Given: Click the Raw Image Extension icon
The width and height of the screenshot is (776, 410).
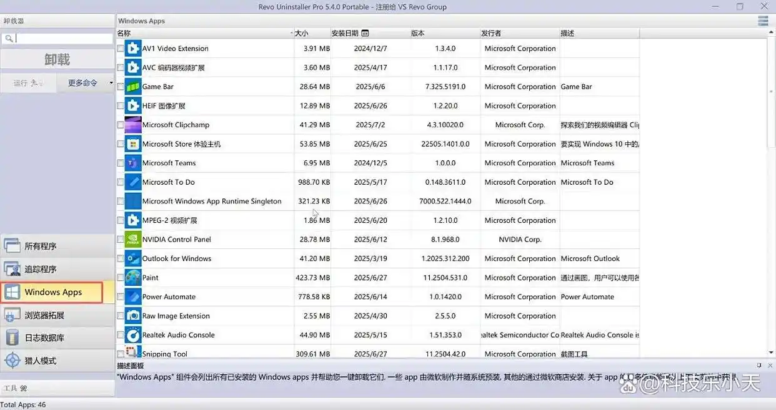Looking at the screenshot, I should click(x=133, y=316).
